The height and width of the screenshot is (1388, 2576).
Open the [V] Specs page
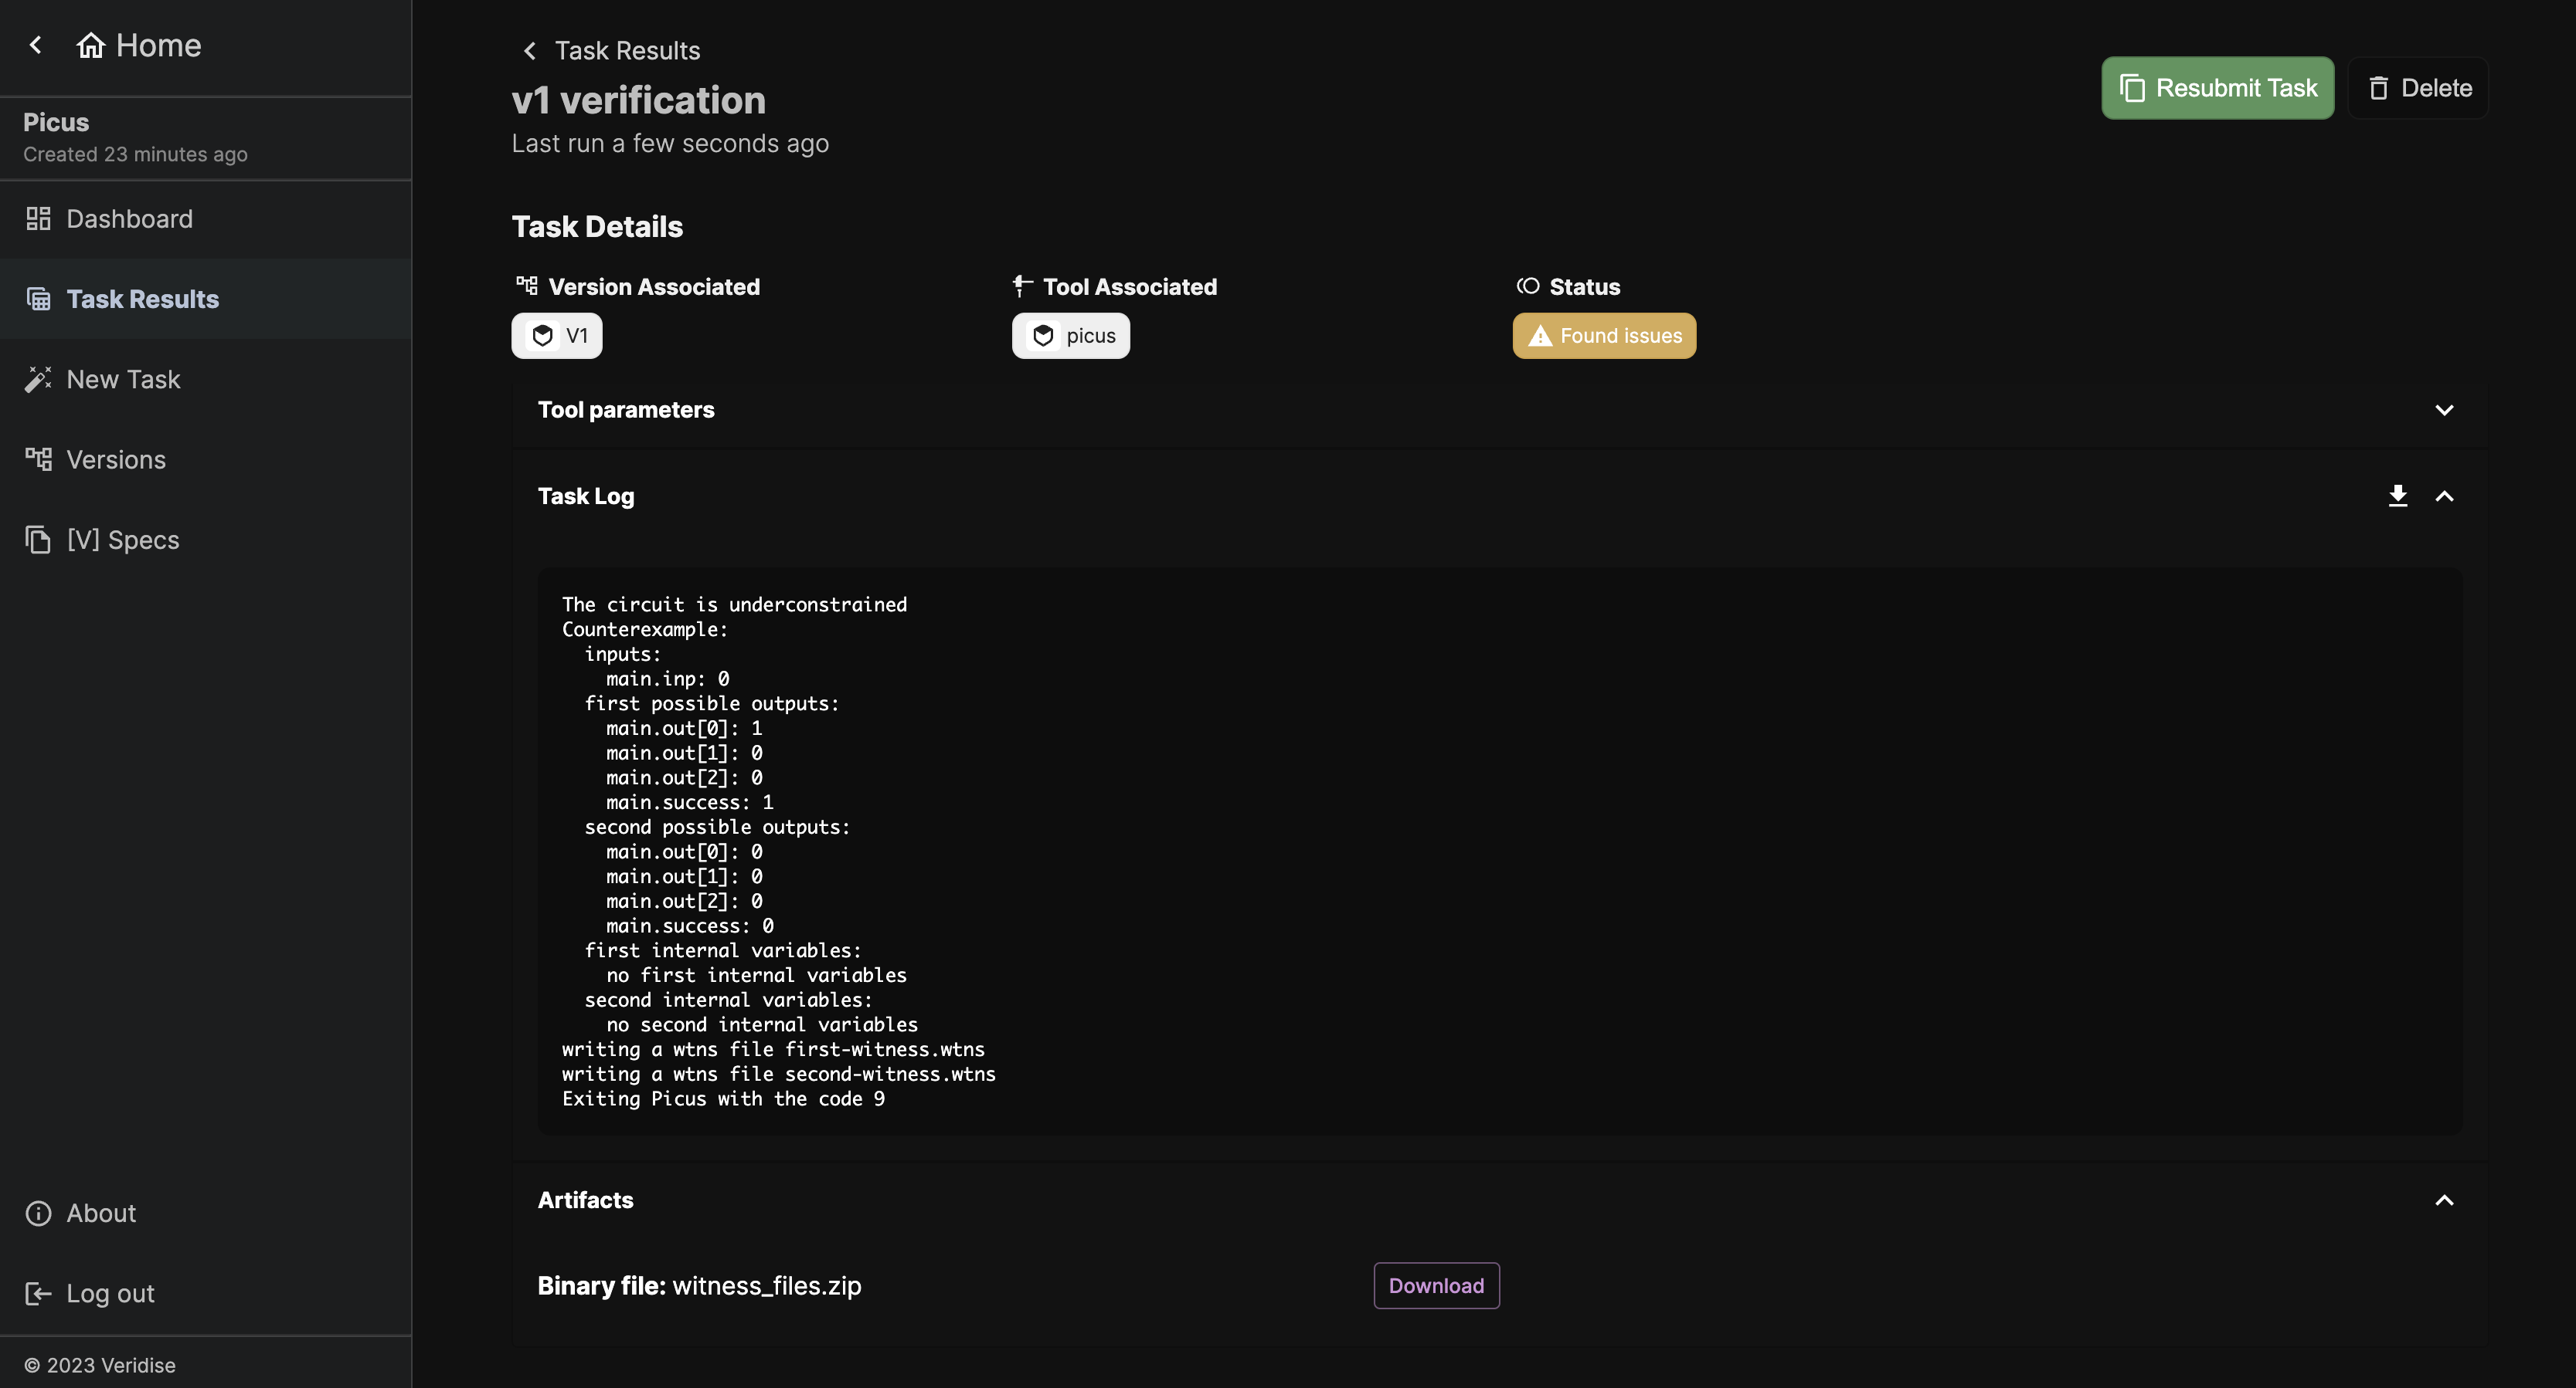coord(206,540)
